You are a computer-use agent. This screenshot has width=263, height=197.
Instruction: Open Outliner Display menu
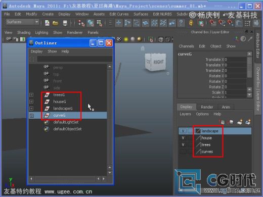tap(36, 52)
